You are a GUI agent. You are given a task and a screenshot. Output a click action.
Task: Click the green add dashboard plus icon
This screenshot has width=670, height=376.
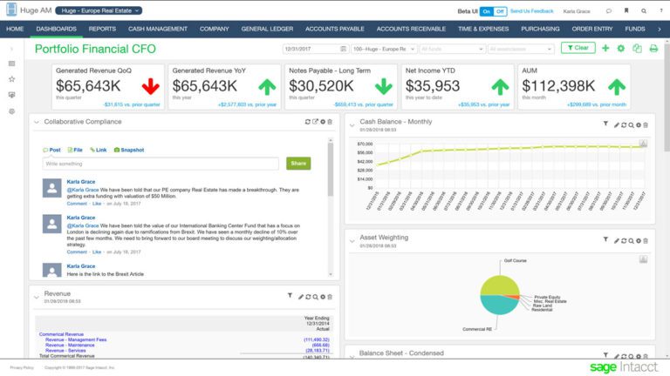pos(605,48)
